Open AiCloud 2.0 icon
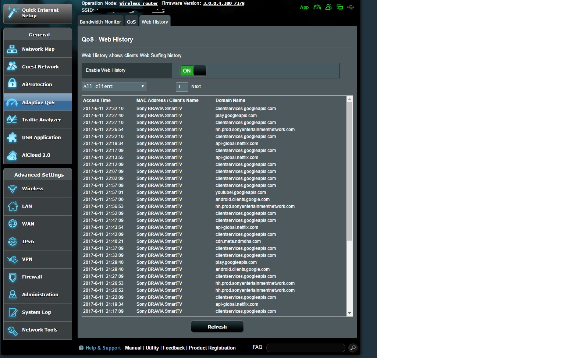 click(x=12, y=155)
